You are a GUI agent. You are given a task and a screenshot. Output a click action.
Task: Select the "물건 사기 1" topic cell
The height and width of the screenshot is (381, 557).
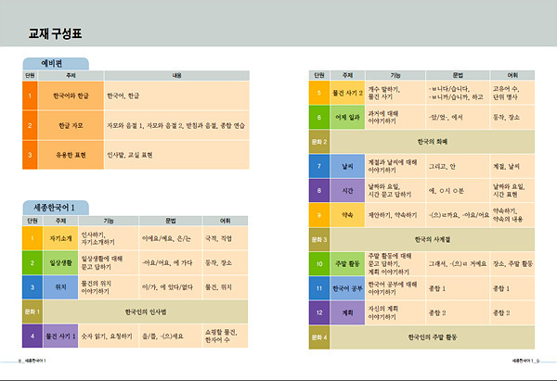pos(60,336)
